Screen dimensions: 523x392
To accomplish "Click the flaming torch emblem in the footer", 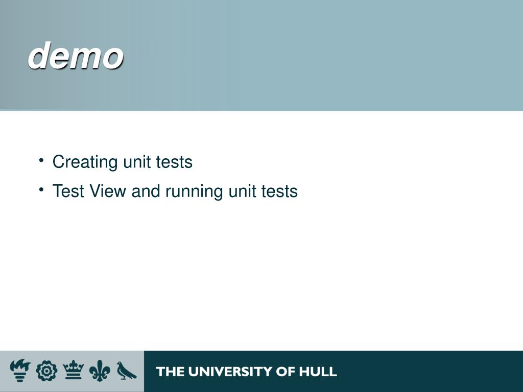I will click(x=20, y=370).
